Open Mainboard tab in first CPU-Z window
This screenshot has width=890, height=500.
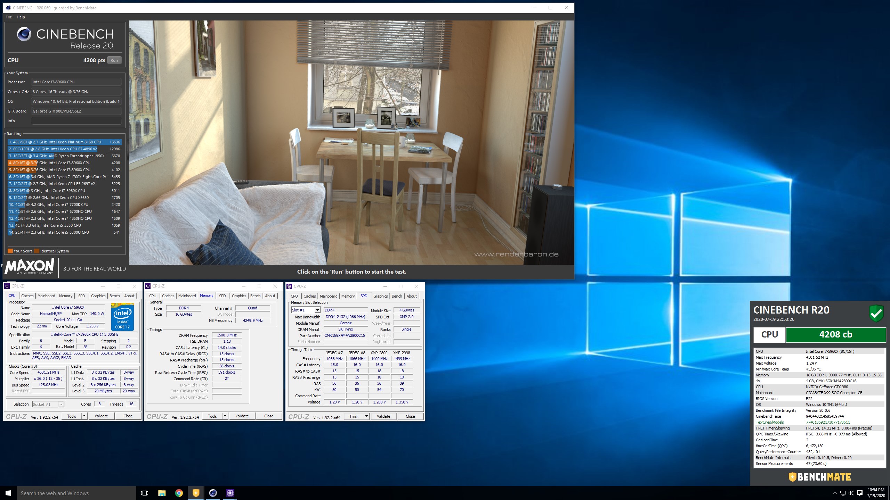tap(46, 296)
